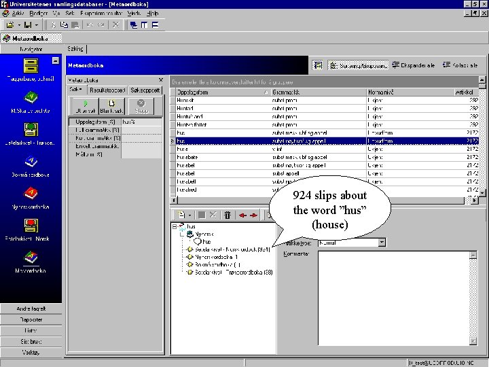The width and height of the screenshot is (489, 367).
Task: Open the Rediger menu
Action: (x=38, y=14)
